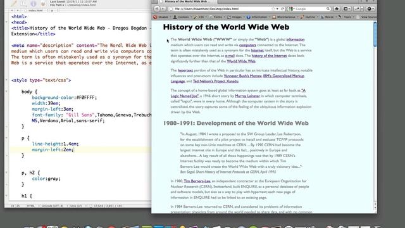Open the Cookies web developer menu
This screenshot has width=405, height=228.
click(182, 17)
